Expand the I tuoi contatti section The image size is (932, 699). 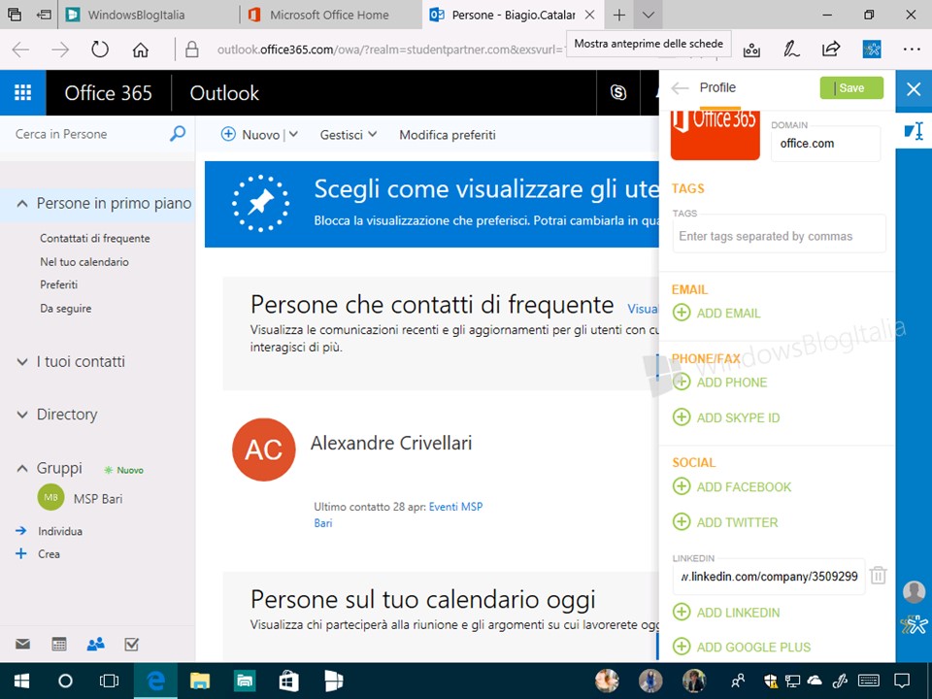pos(22,361)
